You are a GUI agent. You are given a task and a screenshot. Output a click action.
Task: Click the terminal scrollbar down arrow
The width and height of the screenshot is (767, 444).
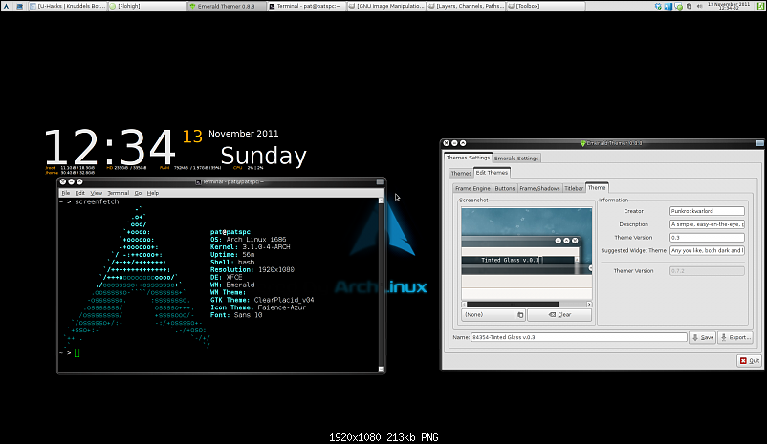[x=382, y=370]
